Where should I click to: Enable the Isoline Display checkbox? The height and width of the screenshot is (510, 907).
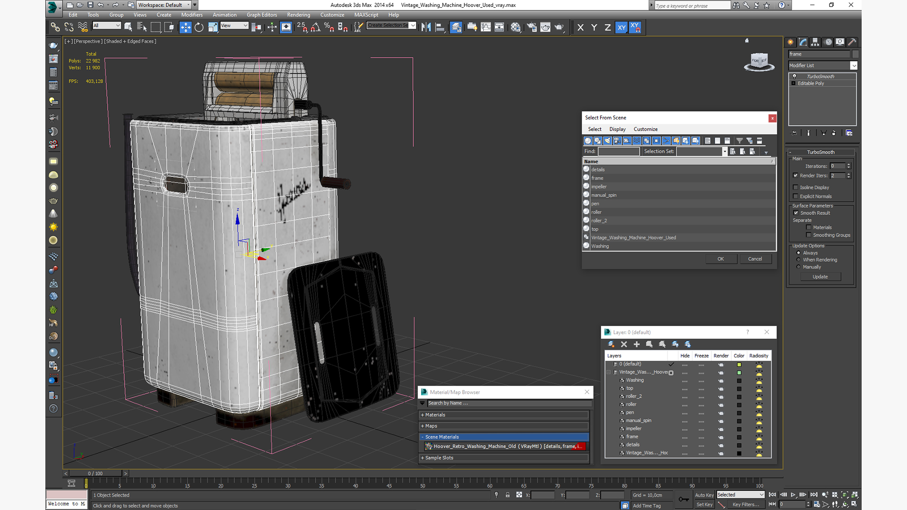pyautogui.click(x=796, y=187)
